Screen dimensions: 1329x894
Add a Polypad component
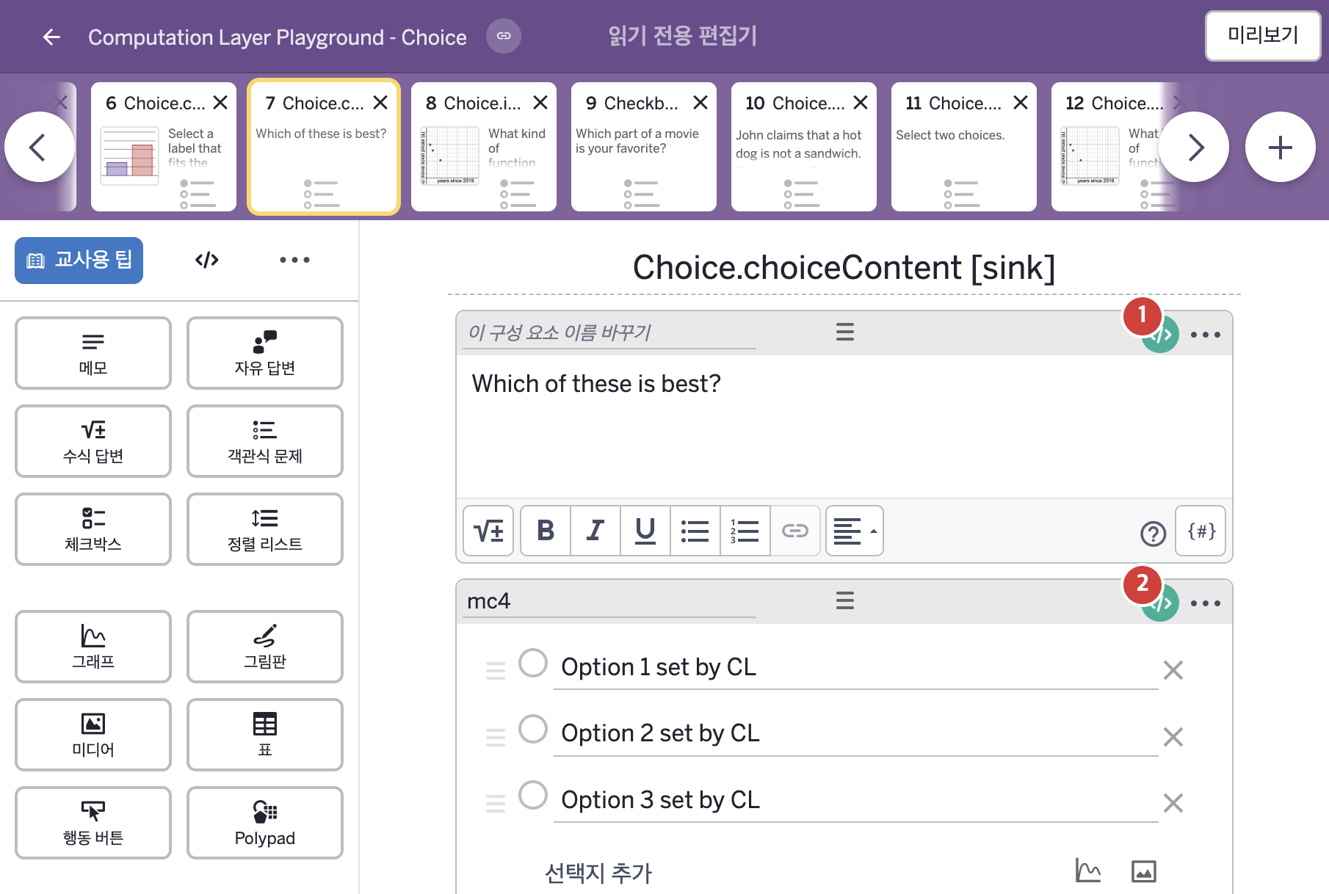click(x=265, y=823)
